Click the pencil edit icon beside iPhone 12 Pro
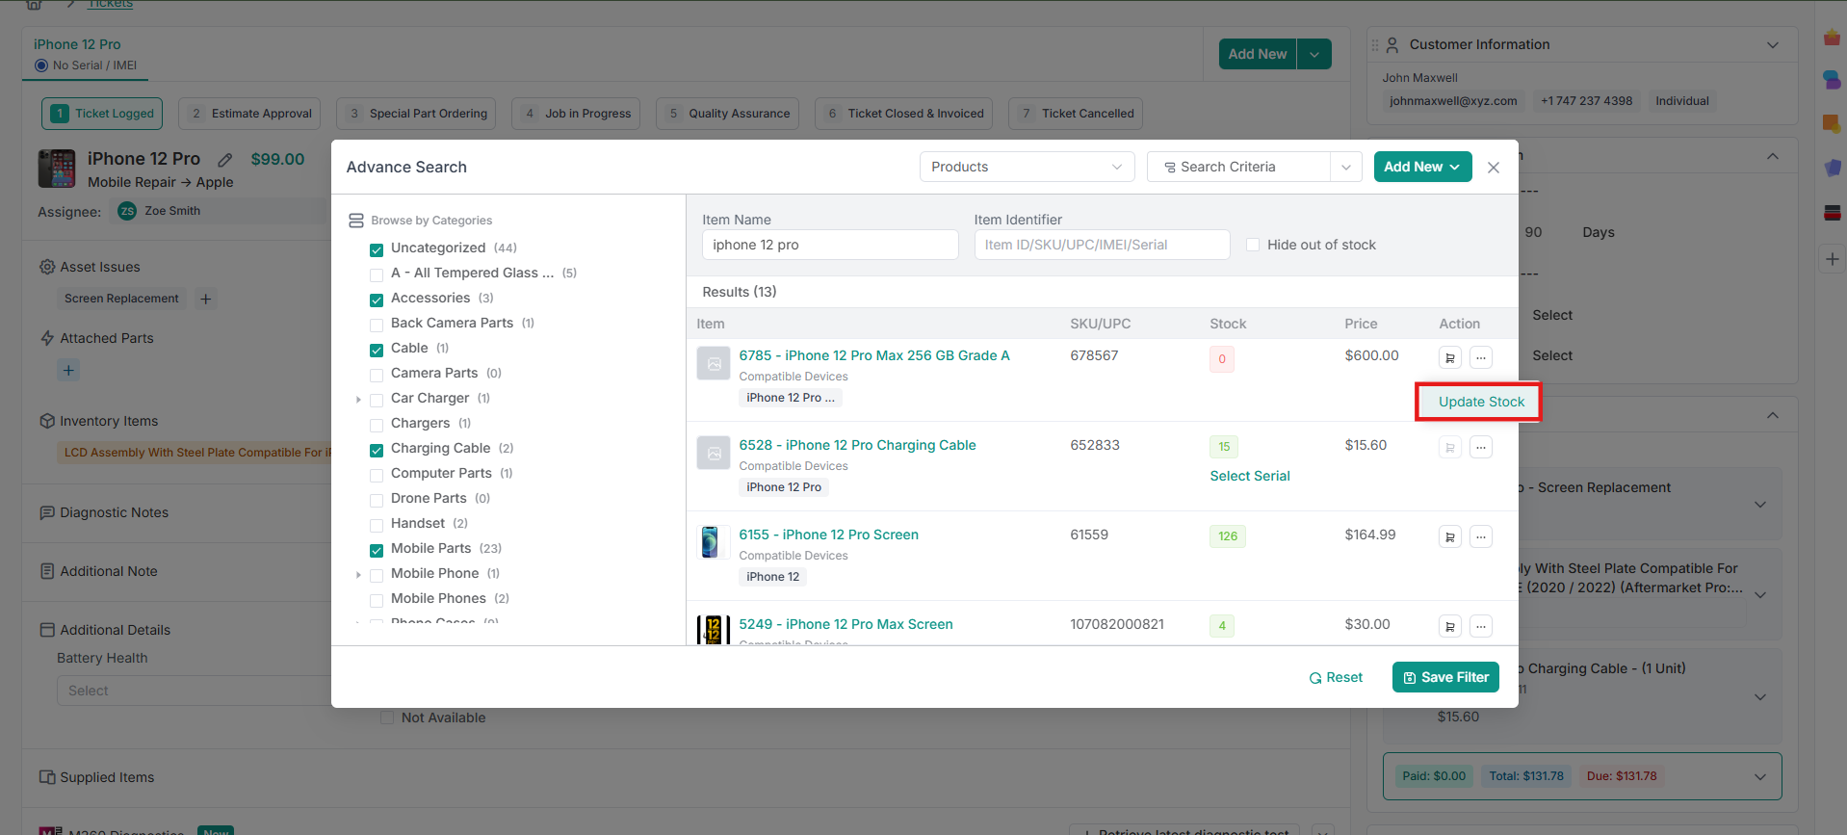 pos(225,160)
